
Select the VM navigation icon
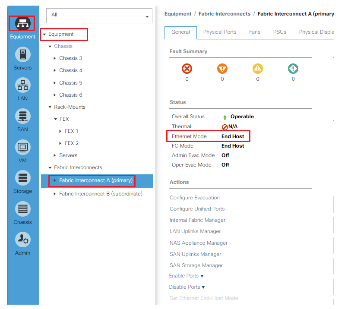point(22,148)
